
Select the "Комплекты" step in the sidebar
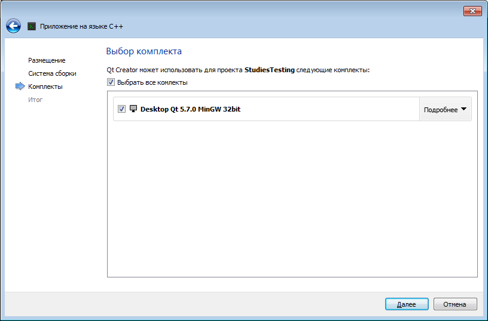click(x=45, y=87)
